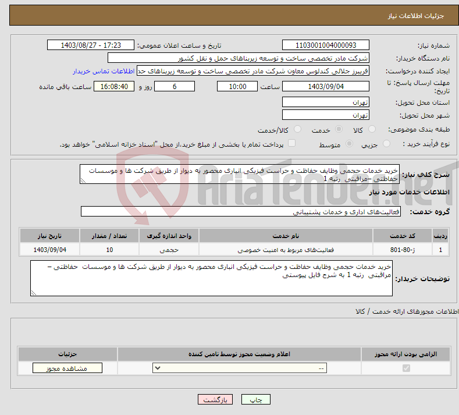
Task: Click the چاپ print button
Action: (x=256, y=399)
